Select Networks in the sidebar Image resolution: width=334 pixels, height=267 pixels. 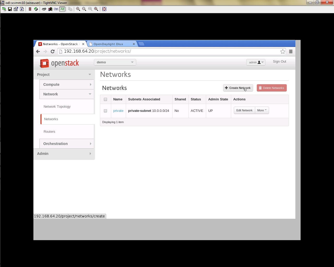(51, 119)
